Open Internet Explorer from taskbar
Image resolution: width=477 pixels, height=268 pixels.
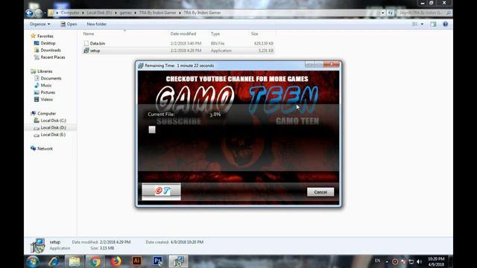(x=54, y=261)
